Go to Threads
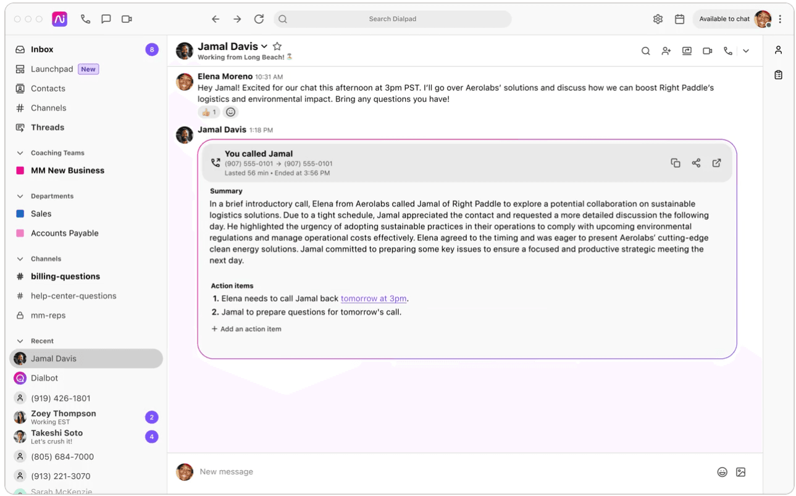The height and width of the screenshot is (496, 796). click(x=48, y=127)
